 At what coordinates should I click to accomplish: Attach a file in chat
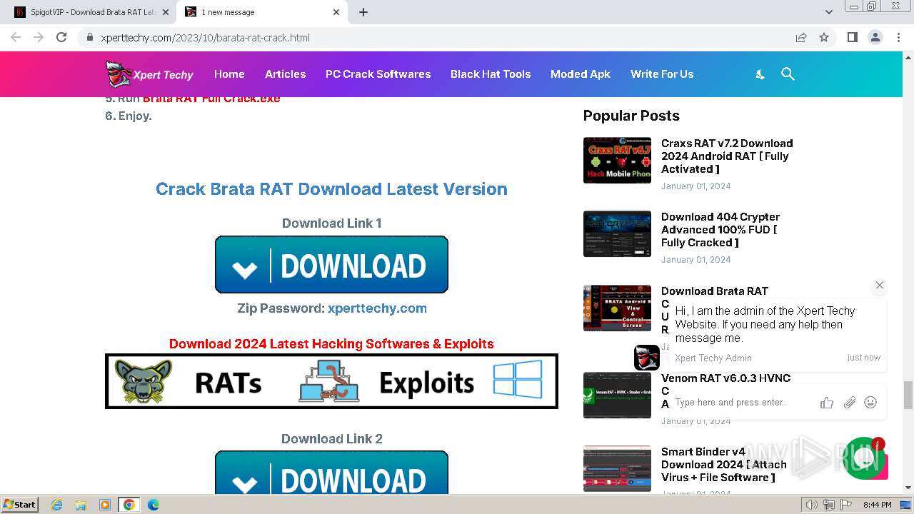[x=849, y=403]
